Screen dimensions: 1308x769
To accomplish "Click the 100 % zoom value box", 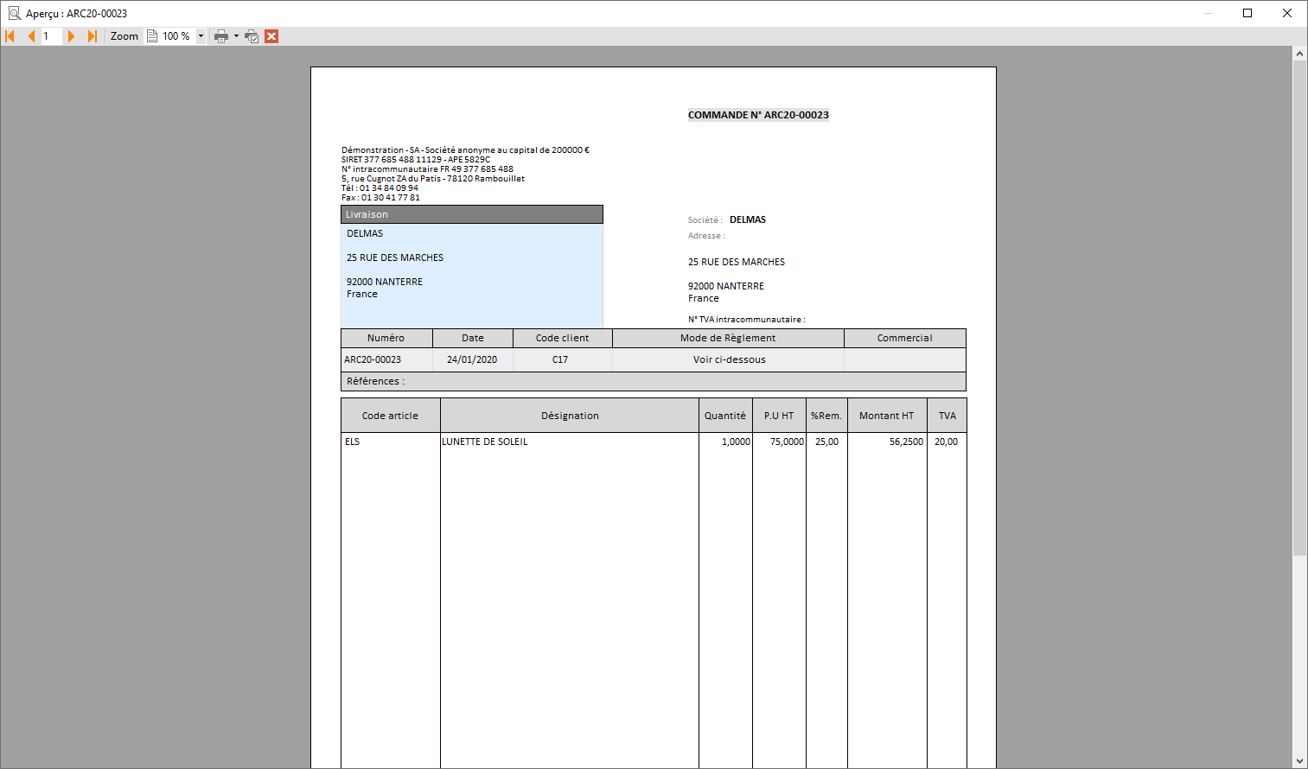I will tap(177, 36).
